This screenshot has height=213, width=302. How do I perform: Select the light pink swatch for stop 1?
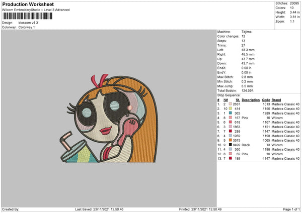pos(231,104)
